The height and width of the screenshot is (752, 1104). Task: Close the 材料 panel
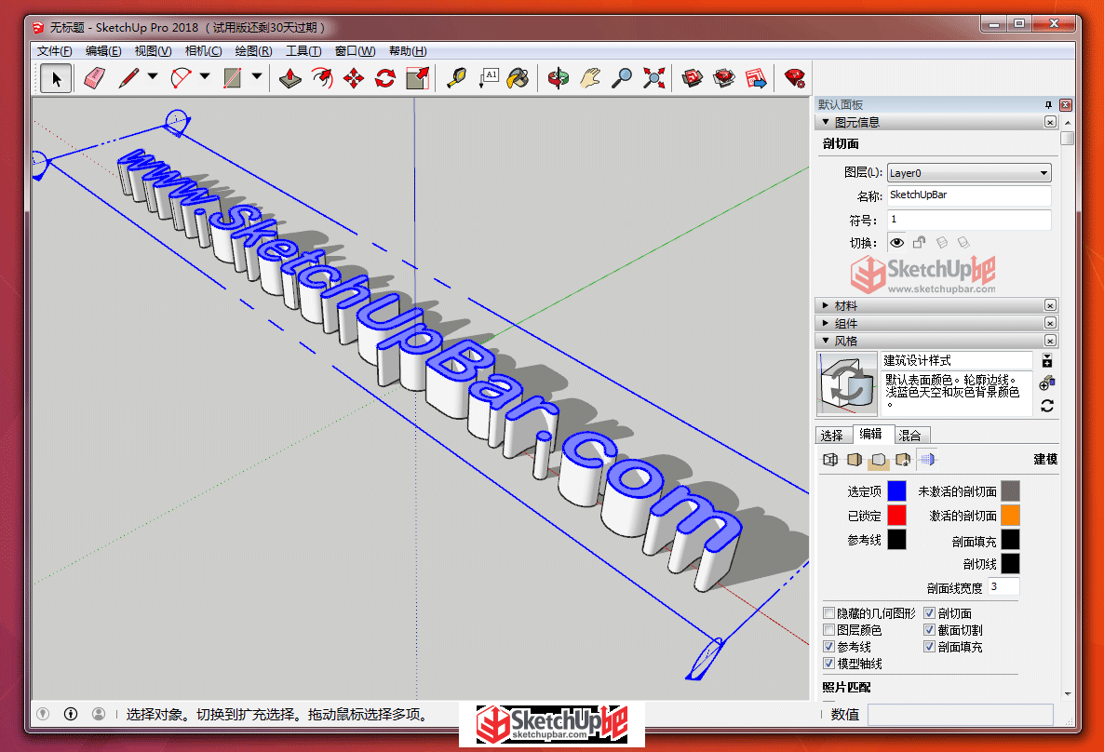[x=1050, y=305]
